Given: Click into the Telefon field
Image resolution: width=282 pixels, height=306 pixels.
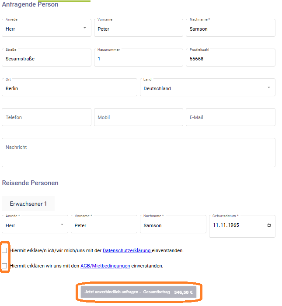Looking at the screenshot, I should click(x=47, y=117).
